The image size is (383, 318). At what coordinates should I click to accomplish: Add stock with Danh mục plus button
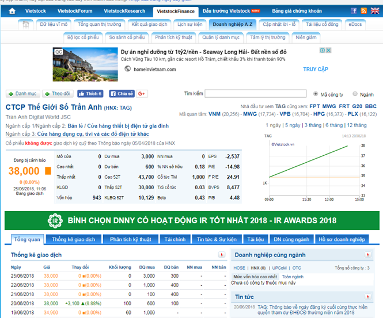click(22, 94)
